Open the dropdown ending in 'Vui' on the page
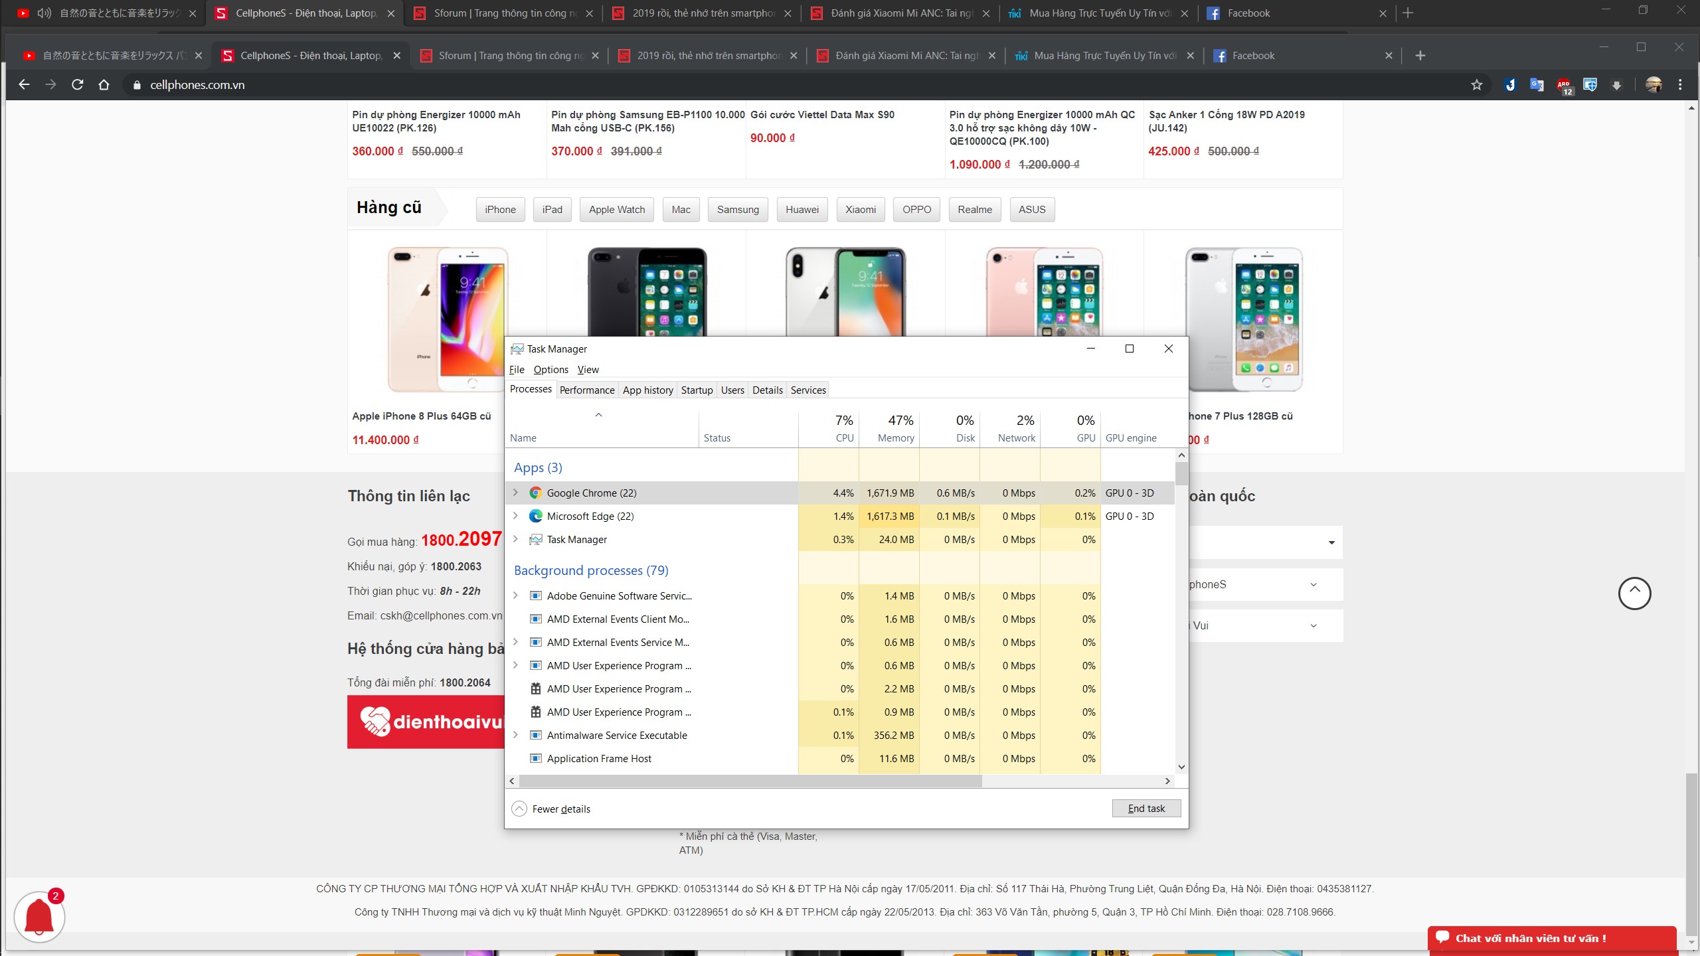 click(x=1266, y=625)
